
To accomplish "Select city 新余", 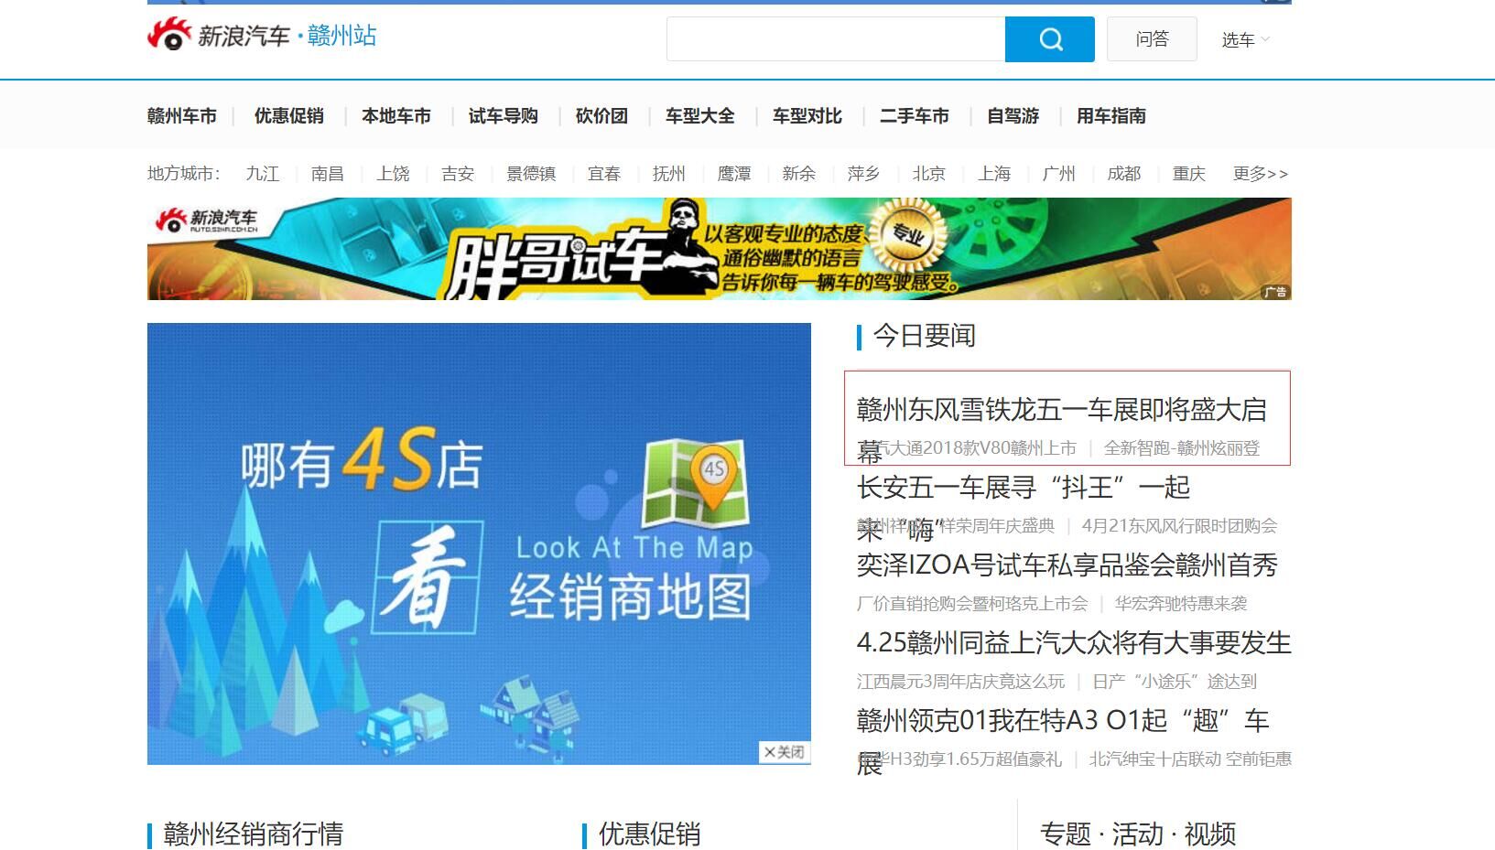I will click(x=799, y=174).
